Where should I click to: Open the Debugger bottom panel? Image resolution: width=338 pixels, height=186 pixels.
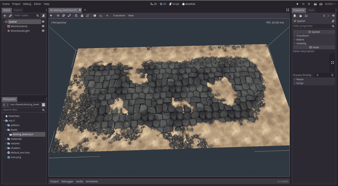pos(67,181)
